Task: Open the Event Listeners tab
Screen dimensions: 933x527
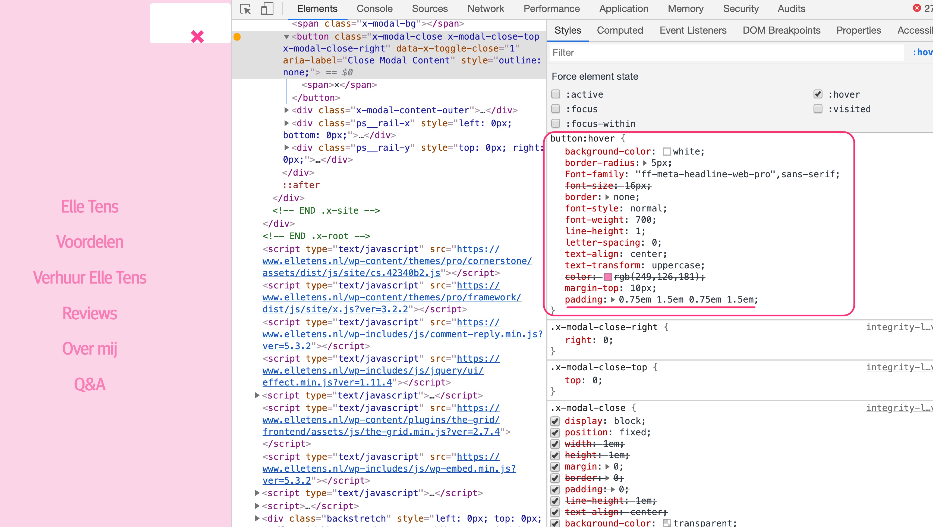Action: click(693, 30)
